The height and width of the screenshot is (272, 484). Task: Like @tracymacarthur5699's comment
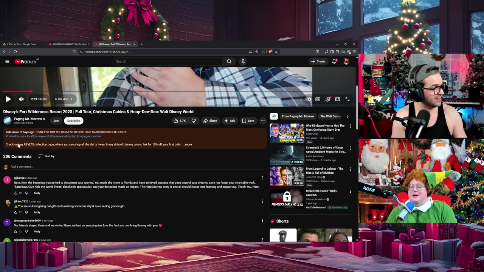pos(16,232)
